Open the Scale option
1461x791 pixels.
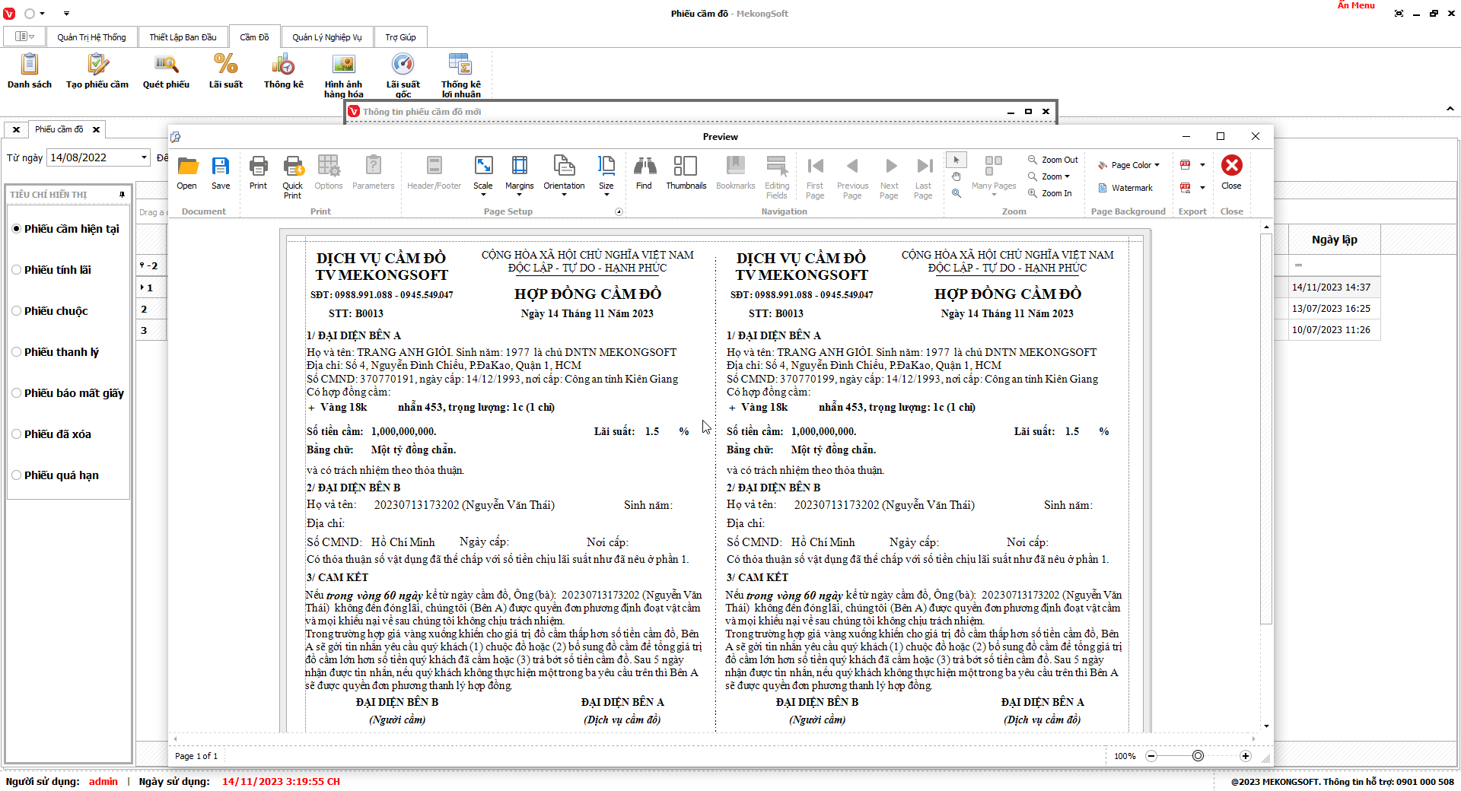tap(483, 176)
